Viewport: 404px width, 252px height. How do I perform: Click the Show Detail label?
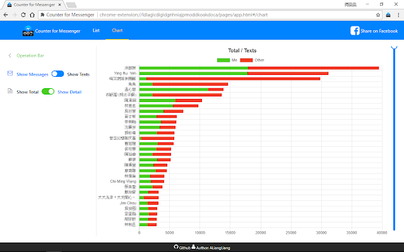click(x=69, y=92)
